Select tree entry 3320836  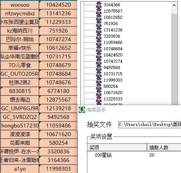(112, 36)
